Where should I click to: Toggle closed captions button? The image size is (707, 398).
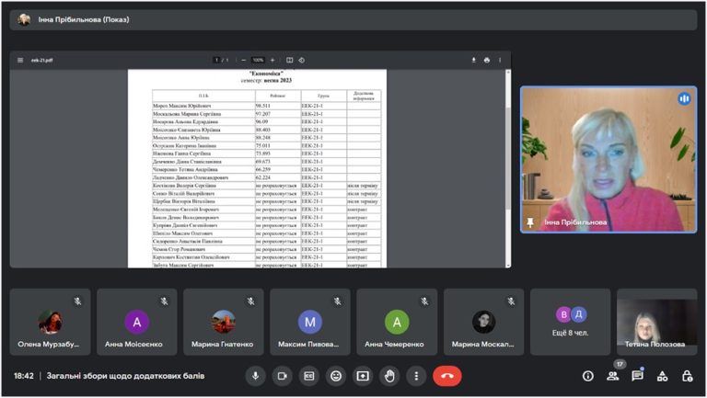click(309, 376)
